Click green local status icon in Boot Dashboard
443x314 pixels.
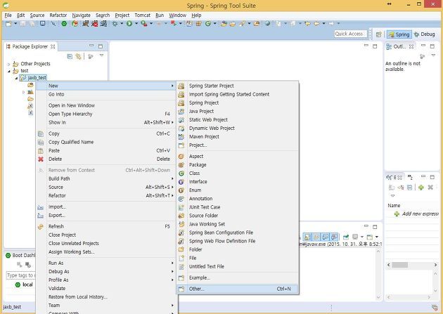[x=18, y=284]
